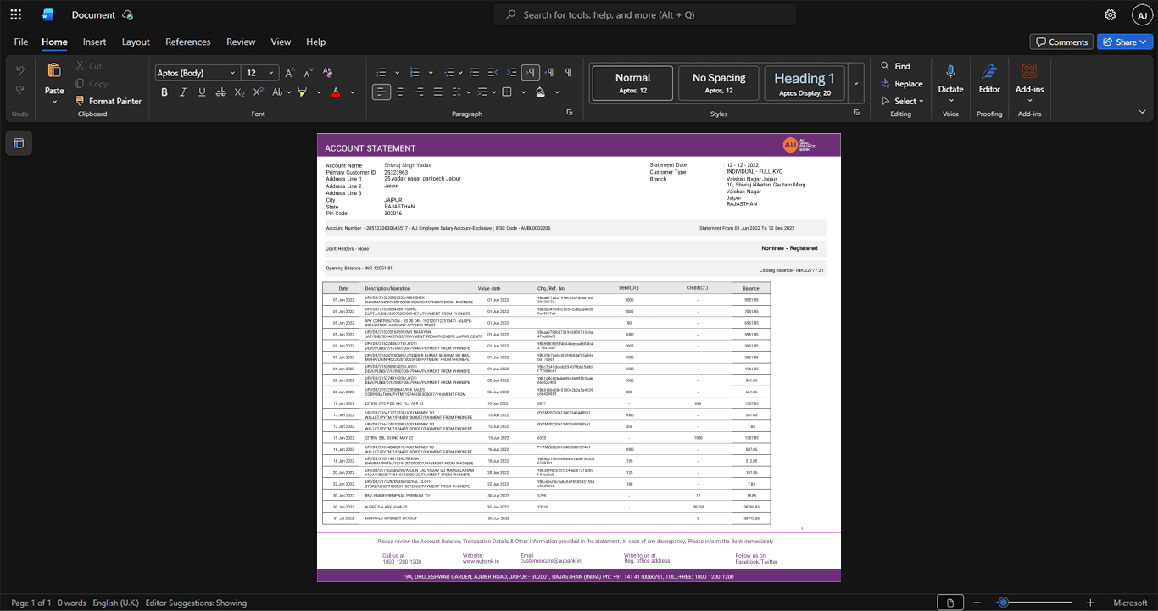Adjust the zoom slider handle
The height and width of the screenshot is (611, 1158).
click(x=1003, y=603)
